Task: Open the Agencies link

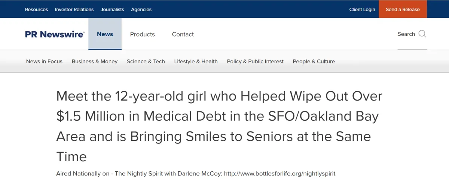Action: pyautogui.click(x=141, y=9)
